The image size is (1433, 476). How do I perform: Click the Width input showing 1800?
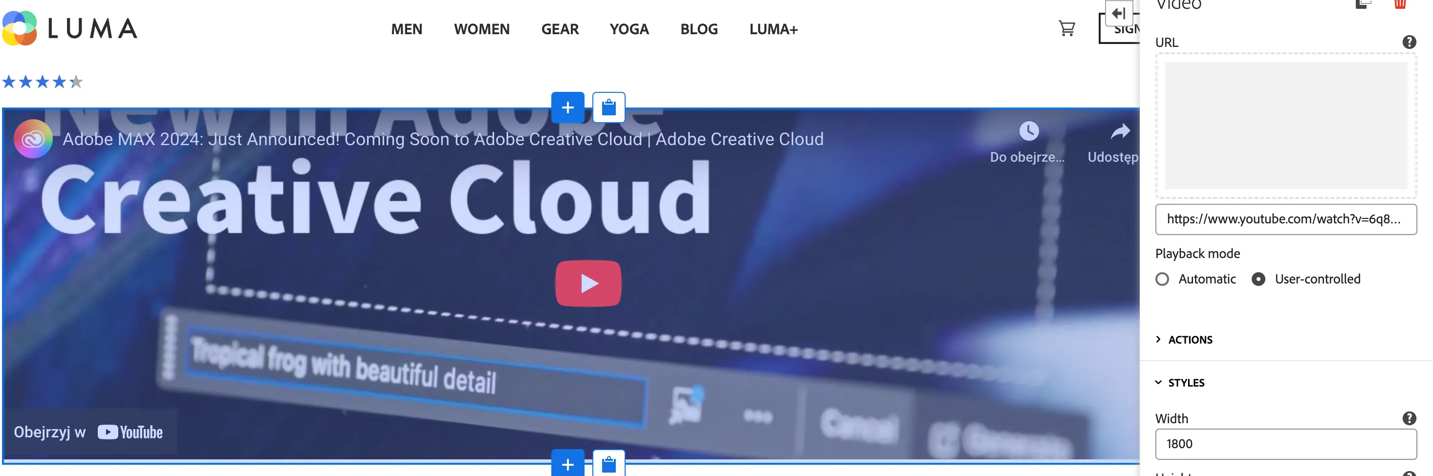[1285, 444]
